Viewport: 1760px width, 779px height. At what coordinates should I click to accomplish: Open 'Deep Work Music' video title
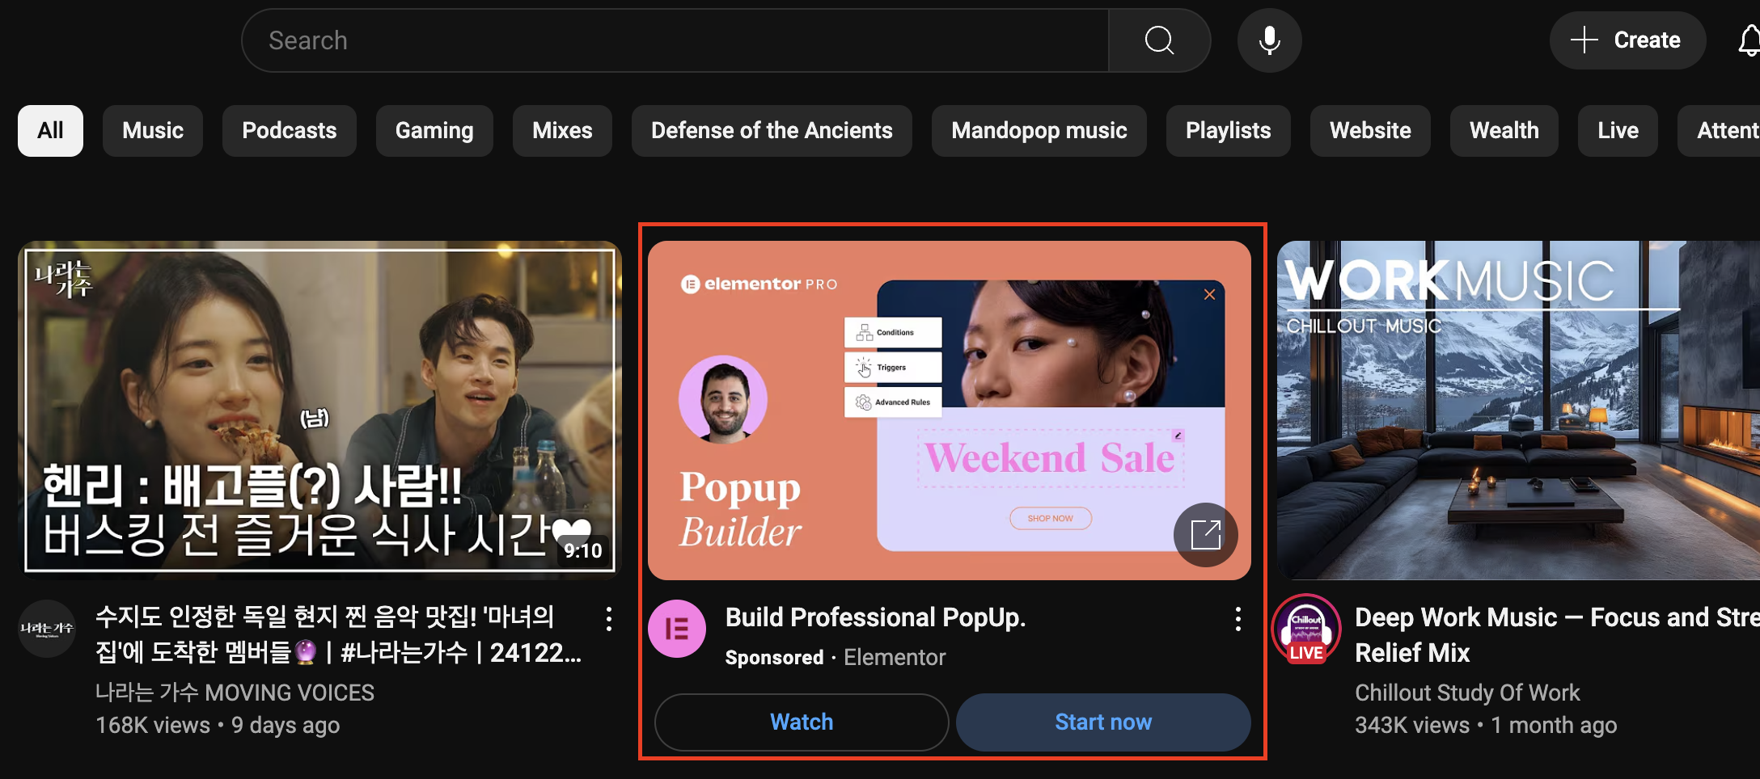click(1557, 635)
